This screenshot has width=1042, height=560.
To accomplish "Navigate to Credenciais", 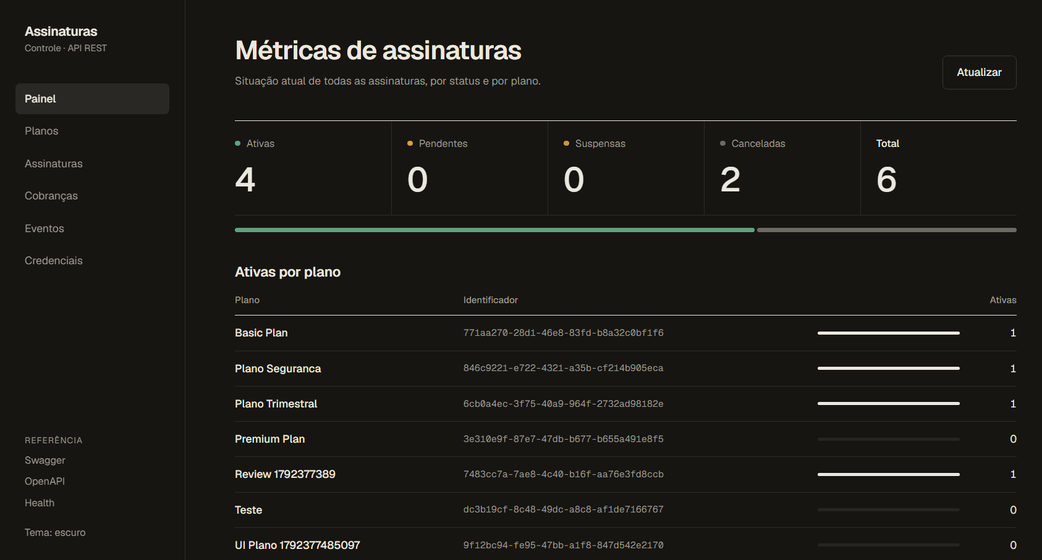I will (92, 261).
